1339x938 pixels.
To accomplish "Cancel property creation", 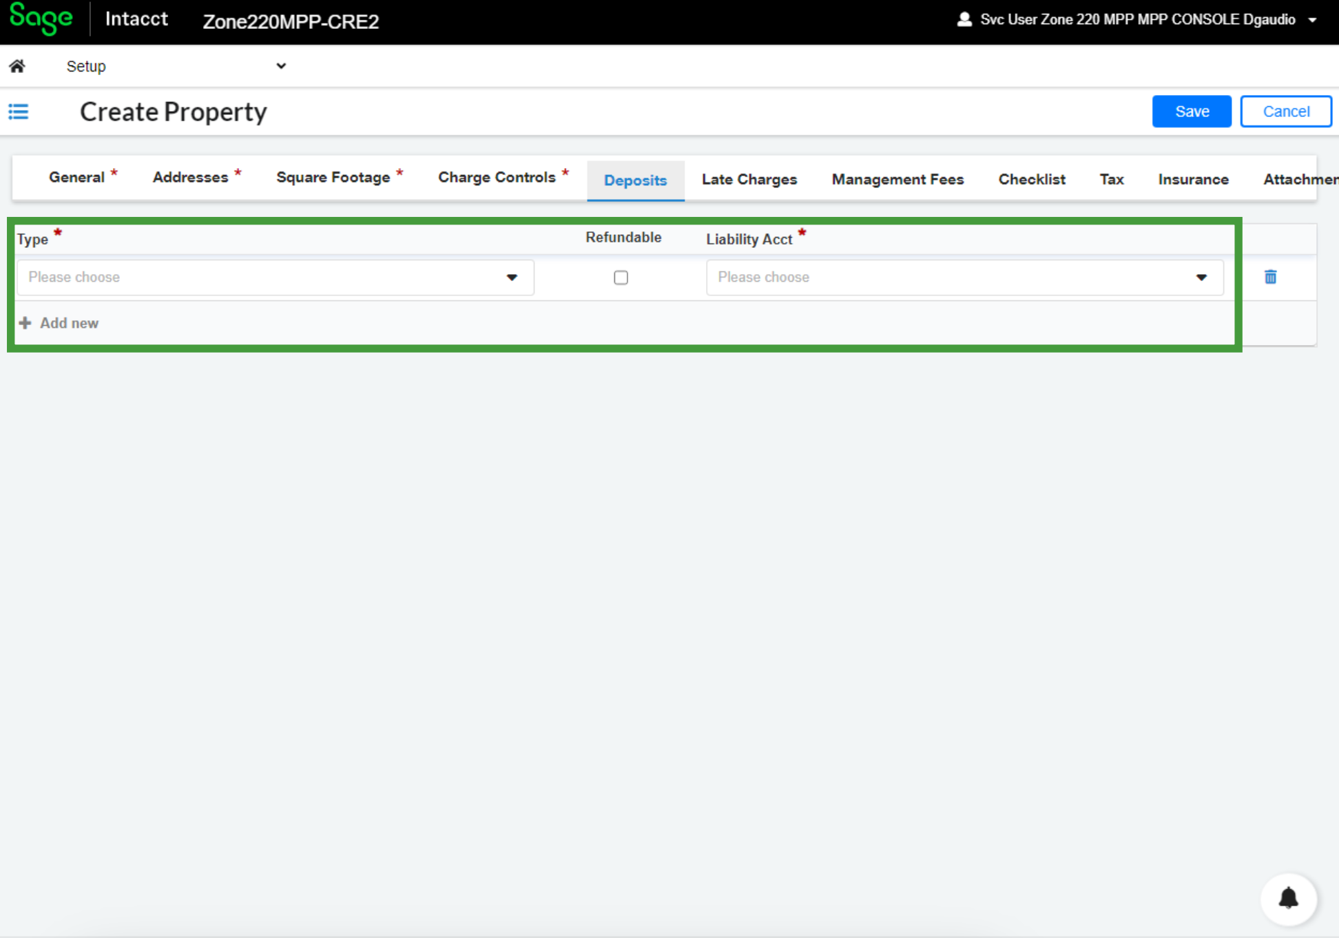I will pyautogui.click(x=1285, y=112).
